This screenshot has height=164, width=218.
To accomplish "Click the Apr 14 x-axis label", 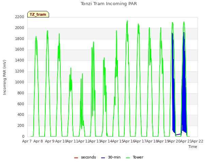I will tap(107, 141).
